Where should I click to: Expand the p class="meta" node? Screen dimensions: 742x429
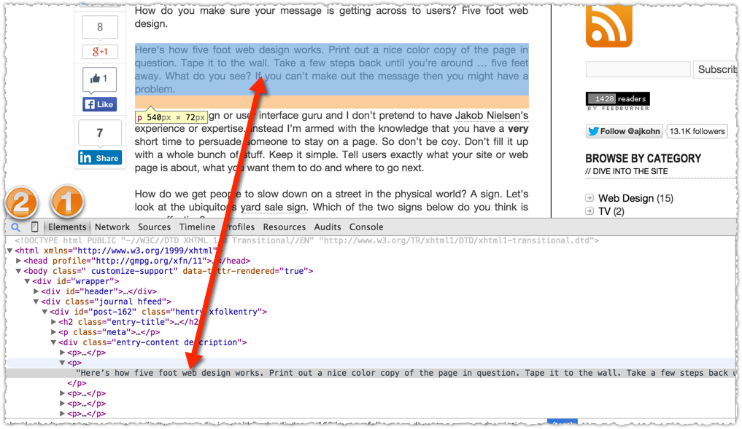pyautogui.click(x=53, y=332)
